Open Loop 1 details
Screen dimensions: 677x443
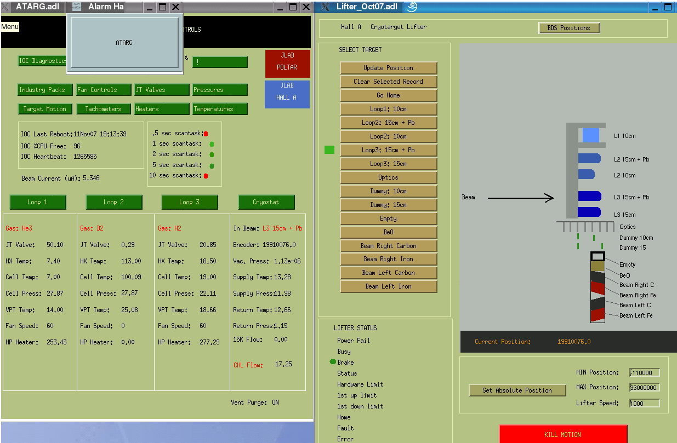click(x=38, y=202)
